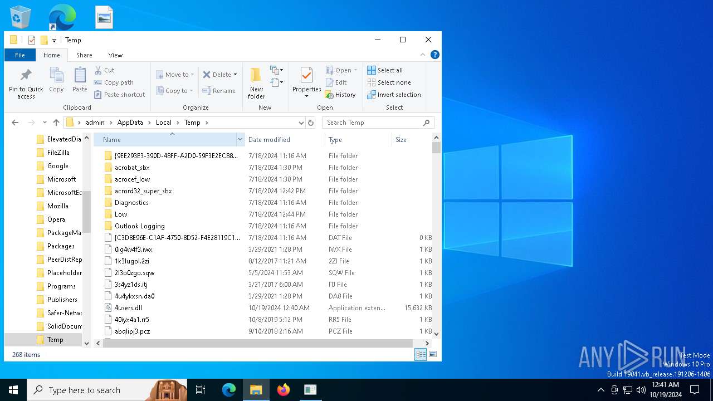
Task: Click Copy path in Clipboard group
Action: coord(114,82)
